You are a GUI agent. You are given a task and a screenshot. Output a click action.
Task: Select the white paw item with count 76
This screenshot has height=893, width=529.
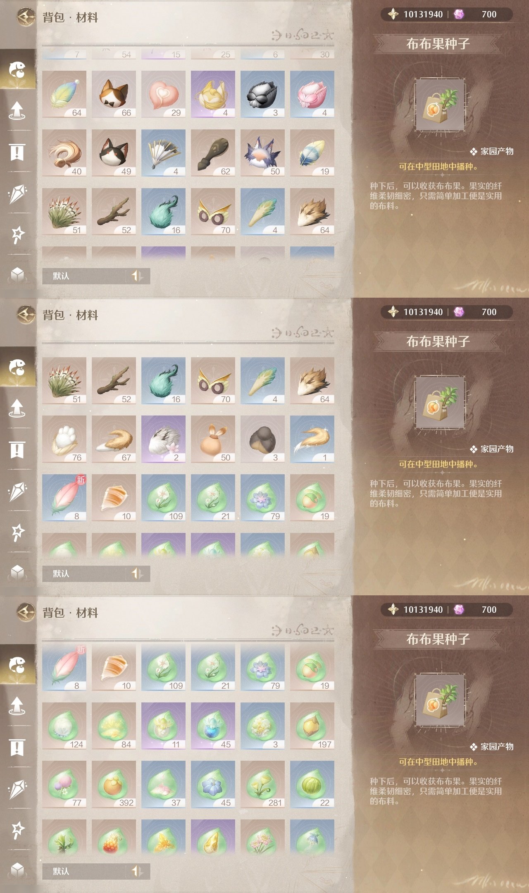pos(64,439)
